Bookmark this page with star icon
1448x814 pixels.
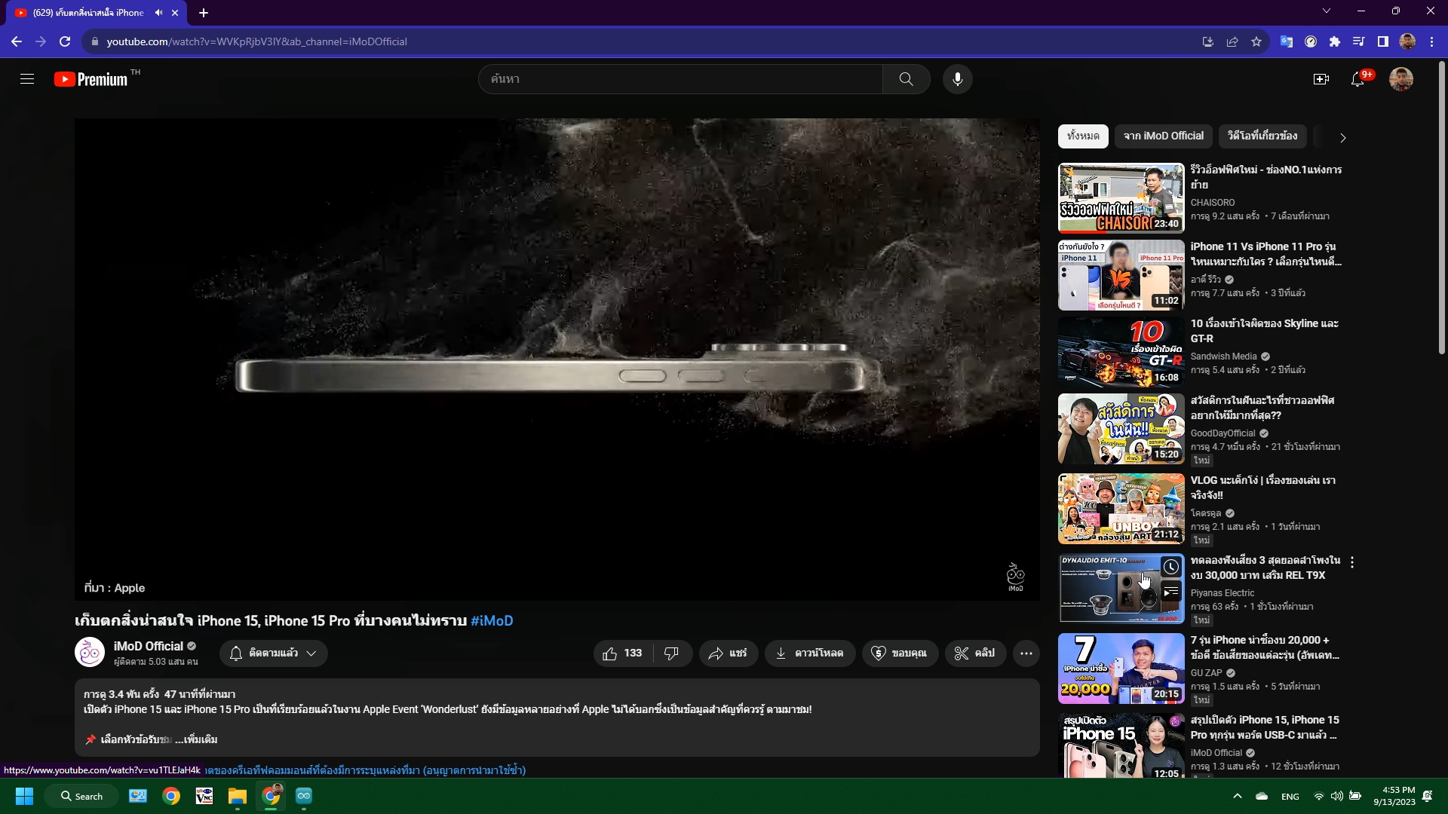[1256, 41]
